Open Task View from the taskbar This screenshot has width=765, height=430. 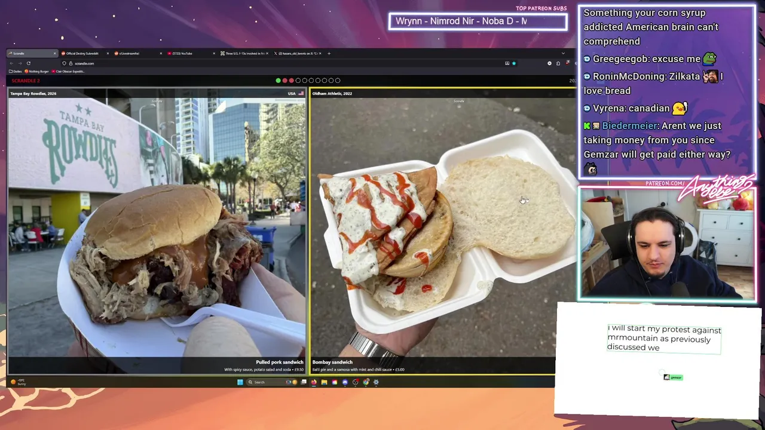click(304, 382)
